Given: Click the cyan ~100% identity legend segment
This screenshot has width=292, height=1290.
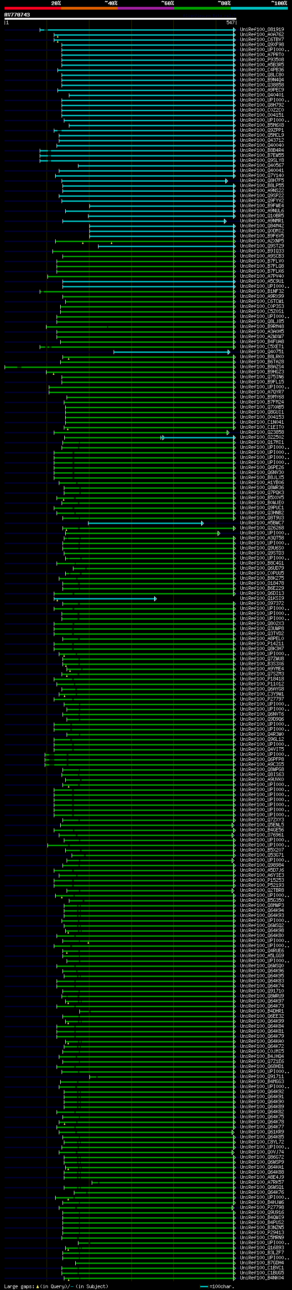Looking at the screenshot, I should (x=259, y=8).
